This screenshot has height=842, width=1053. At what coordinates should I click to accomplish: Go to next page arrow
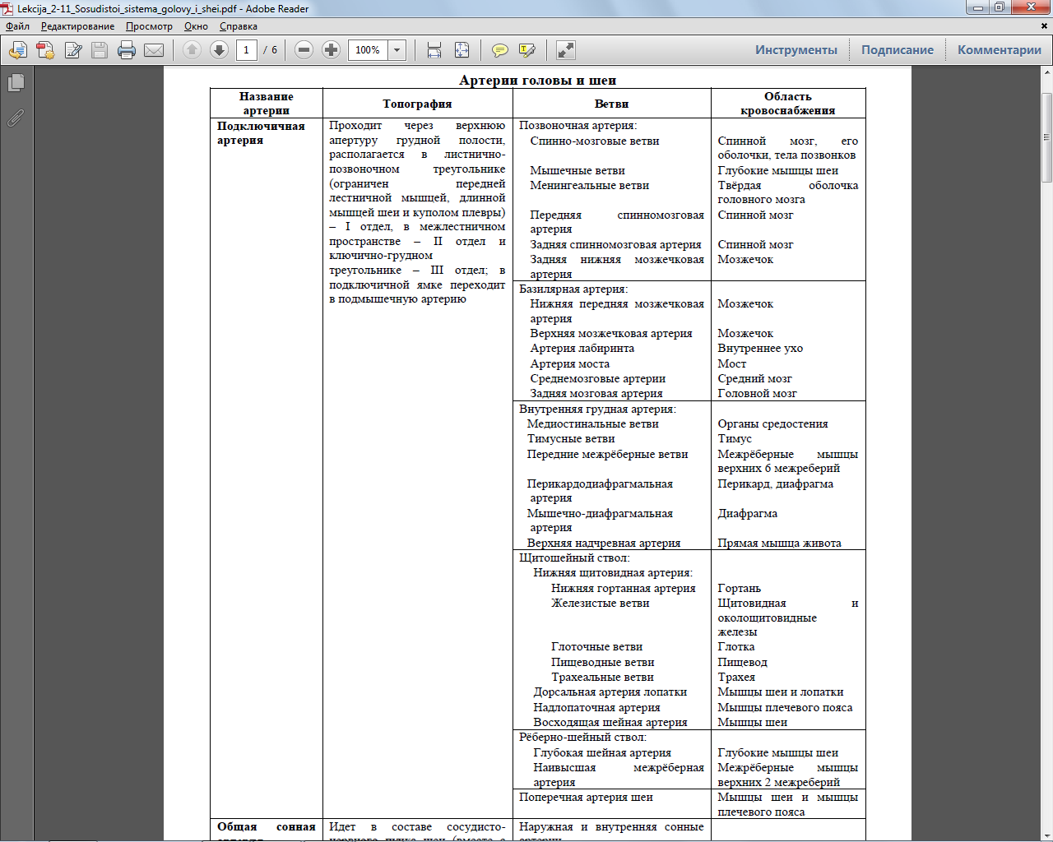(x=219, y=50)
